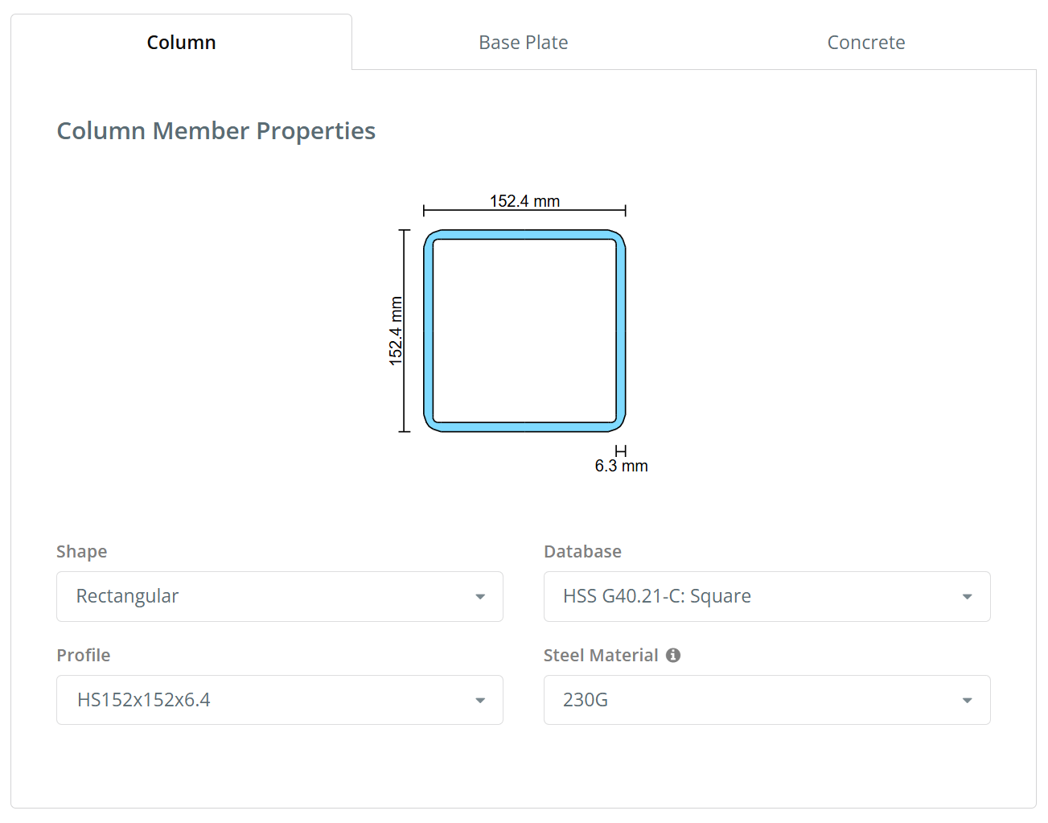The height and width of the screenshot is (823, 1048).
Task: Click the 230G steel grade value
Action: [584, 700]
